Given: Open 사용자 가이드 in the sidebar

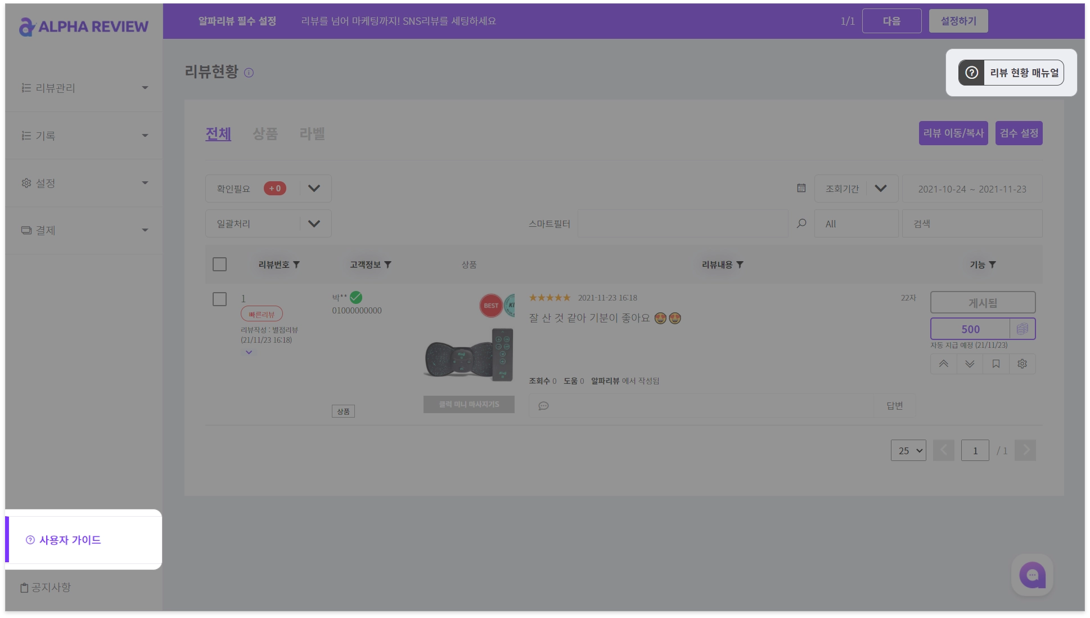Looking at the screenshot, I should [70, 540].
